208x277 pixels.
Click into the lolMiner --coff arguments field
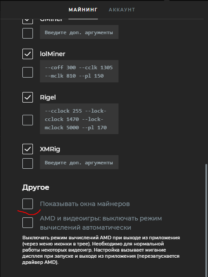79,71
